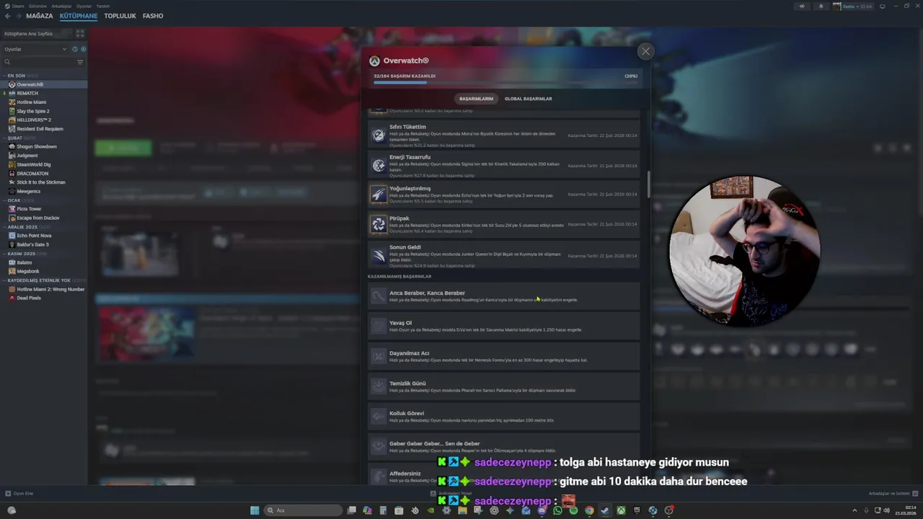Select Baldur's Gate 3
This screenshot has height=519, width=923.
44,244
